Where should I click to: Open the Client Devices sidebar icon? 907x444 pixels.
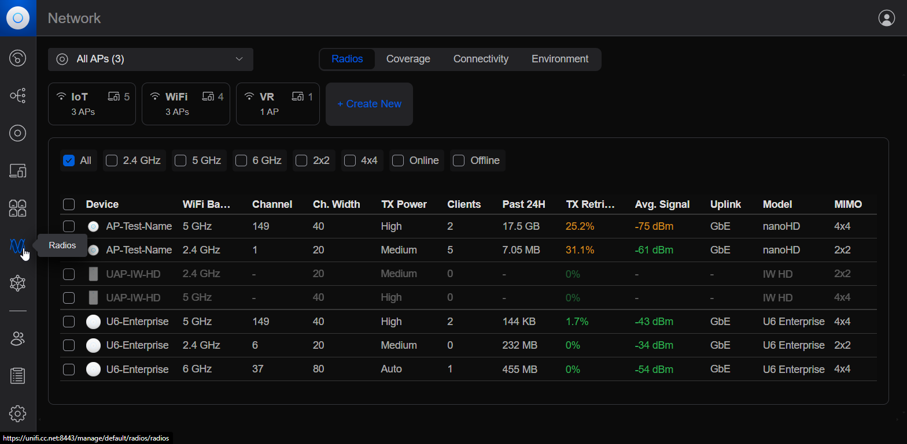tap(18, 171)
